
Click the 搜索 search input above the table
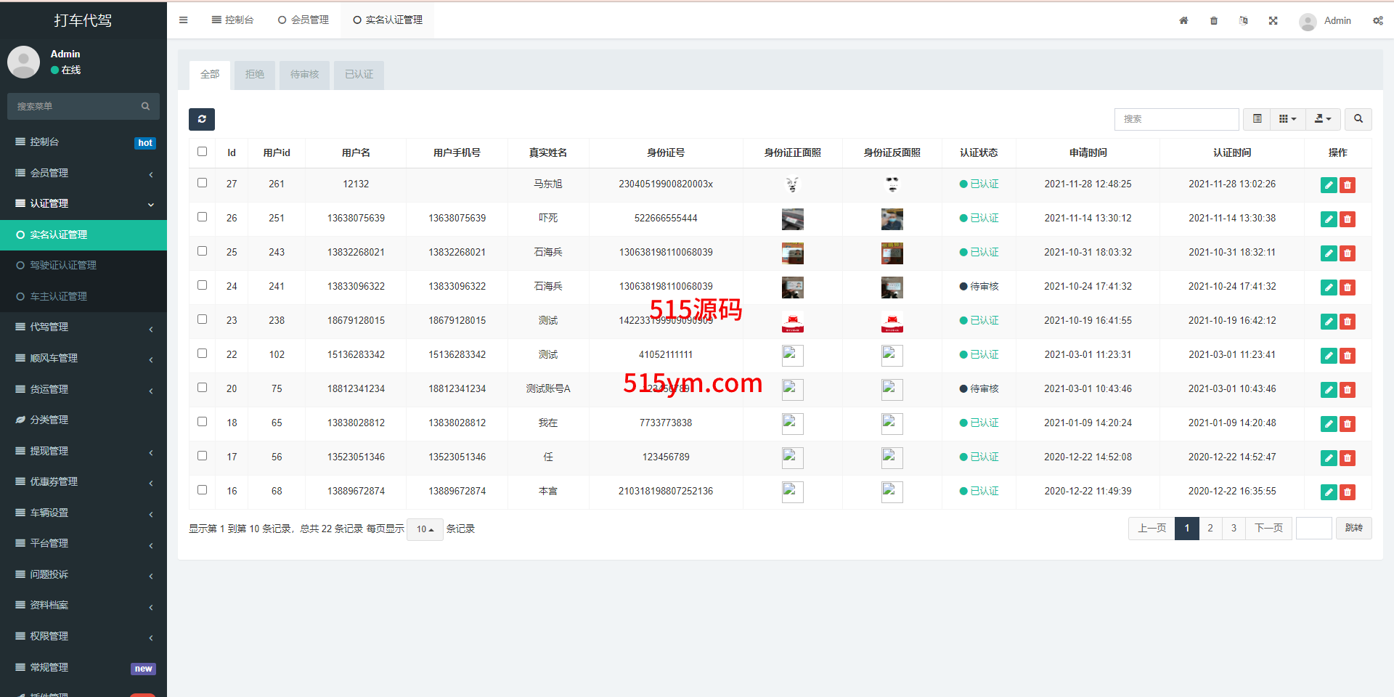coord(1175,119)
